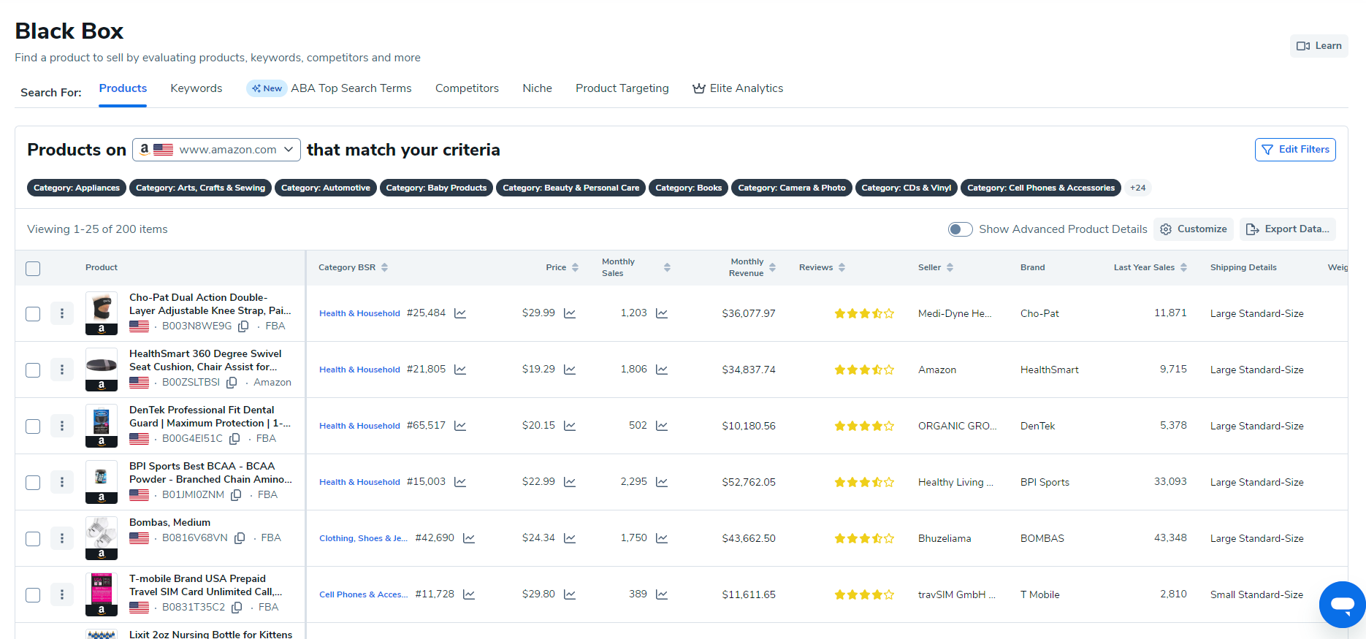
Task: Copy ASIN B003N8WE9G to clipboard
Action: tap(243, 326)
